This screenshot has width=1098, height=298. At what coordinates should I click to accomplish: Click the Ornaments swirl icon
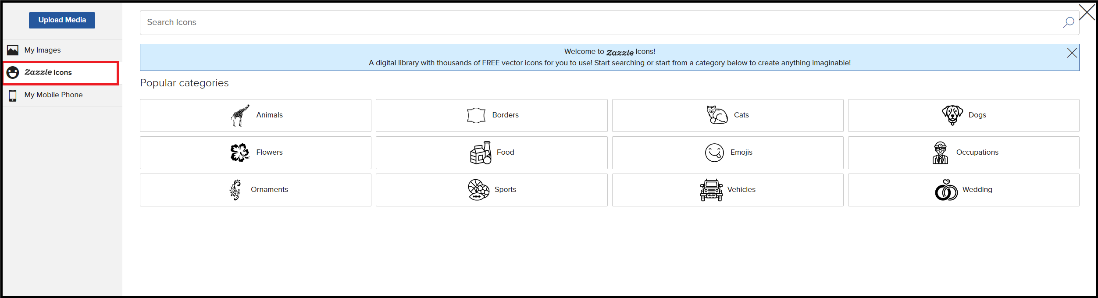(x=235, y=190)
